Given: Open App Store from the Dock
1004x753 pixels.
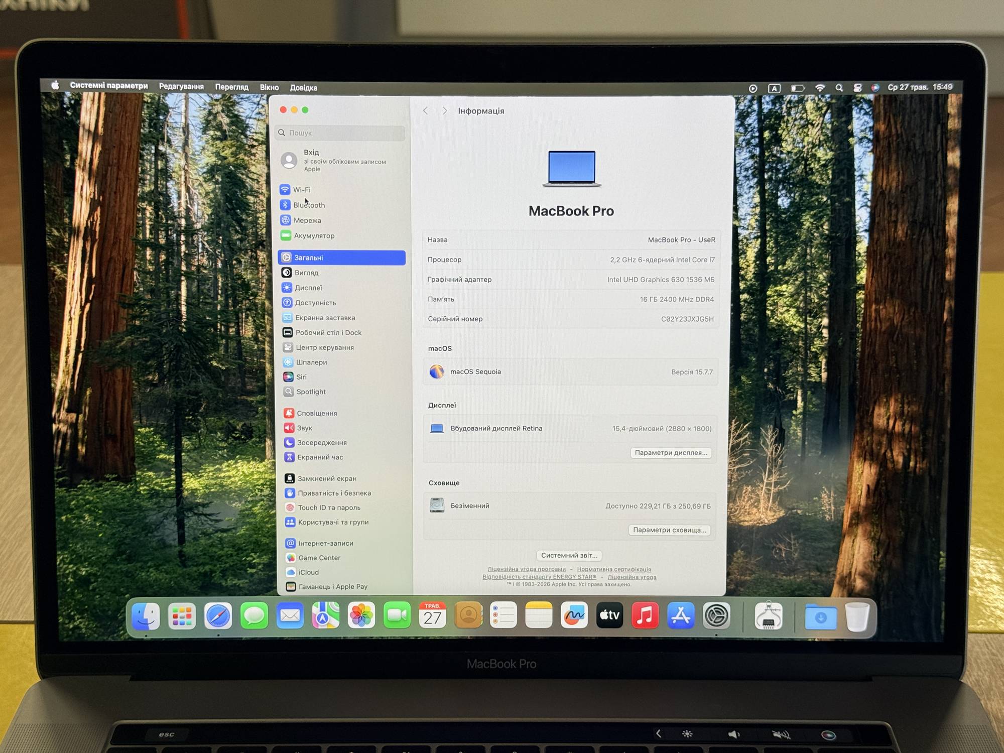Looking at the screenshot, I should (681, 615).
